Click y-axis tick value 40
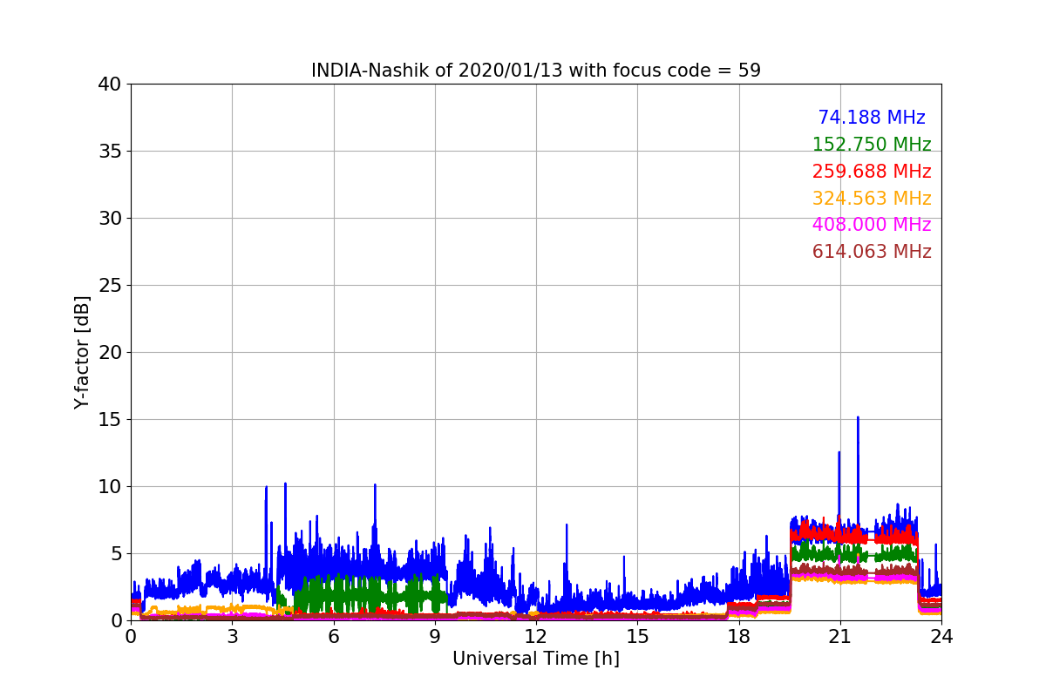 point(110,85)
